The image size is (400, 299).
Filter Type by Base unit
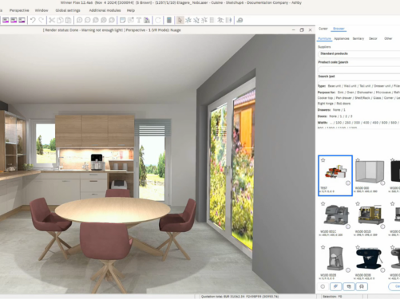pyautogui.click(x=335, y=86)
